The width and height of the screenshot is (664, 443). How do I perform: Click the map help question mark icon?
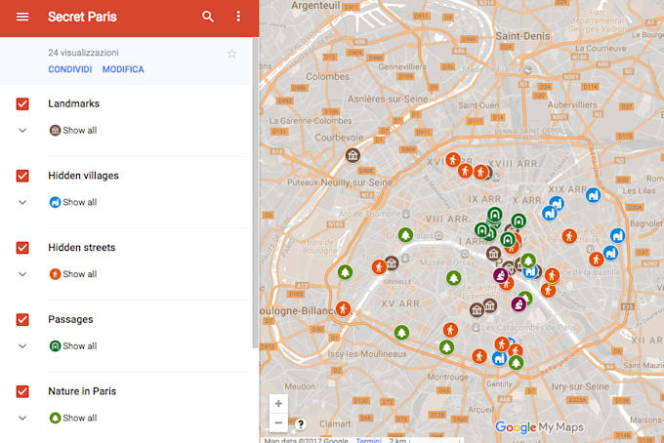click(x=301, y=424)
